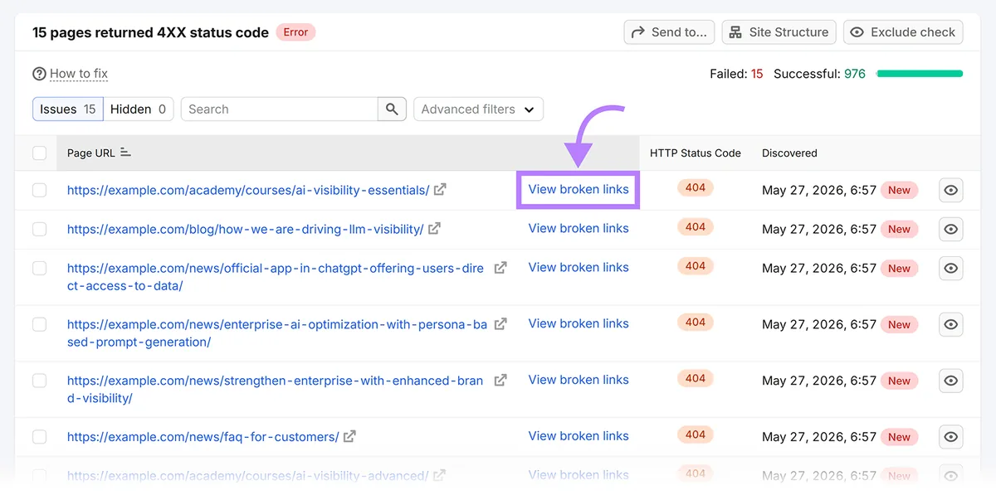Check the box for strengthen-enterprise row
The height and width of the screenshot is (495, 996).
pyautogui.click(x=39, y=381)
